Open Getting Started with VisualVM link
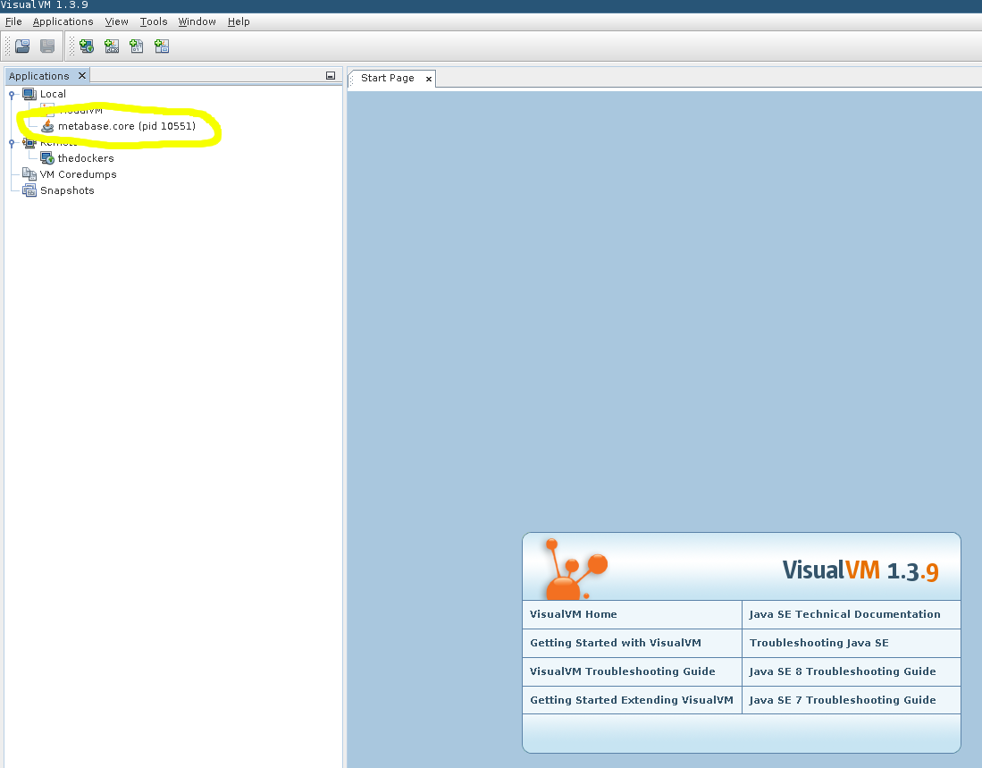 [x=616, y=643]
